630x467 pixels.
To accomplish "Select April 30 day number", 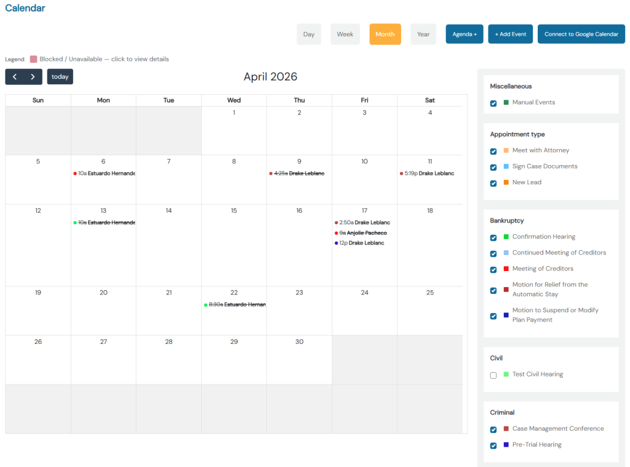I will click(300, 342).
